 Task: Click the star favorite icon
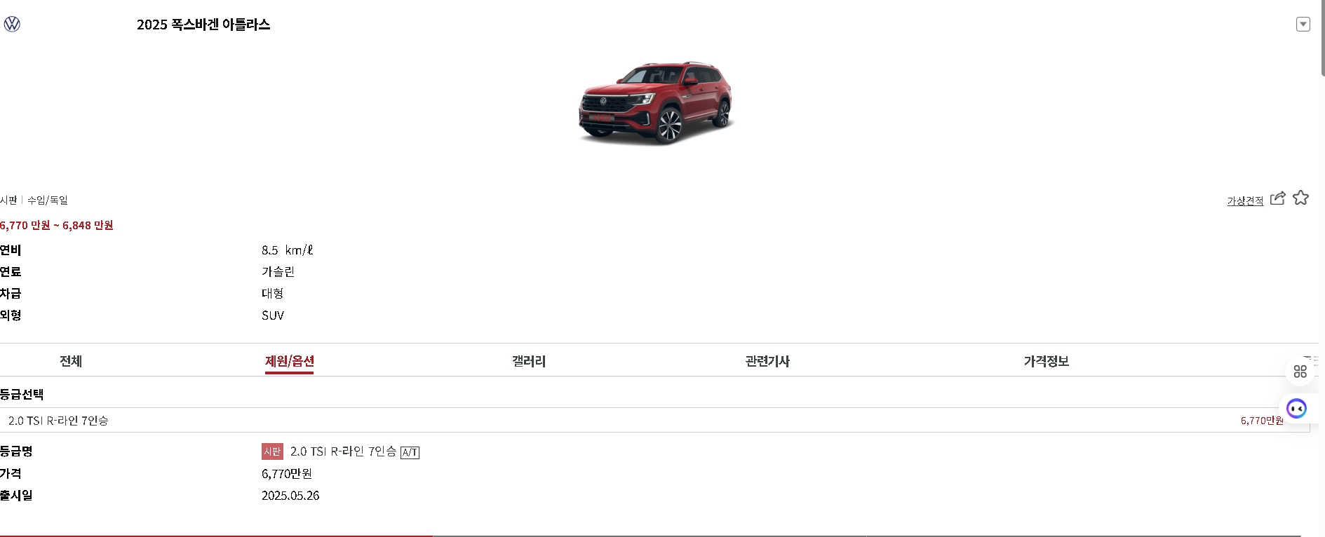tap(1300, 198)
